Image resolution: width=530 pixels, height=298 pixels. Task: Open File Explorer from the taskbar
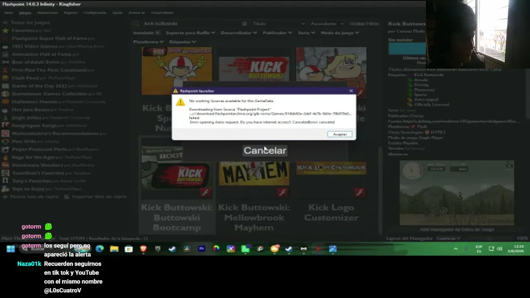tap(114, 249)
